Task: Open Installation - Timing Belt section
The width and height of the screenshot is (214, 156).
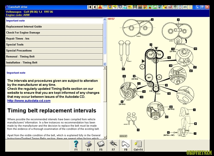Action: pos(54,62)
